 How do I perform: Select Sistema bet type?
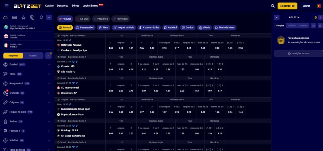coord(303,26)
